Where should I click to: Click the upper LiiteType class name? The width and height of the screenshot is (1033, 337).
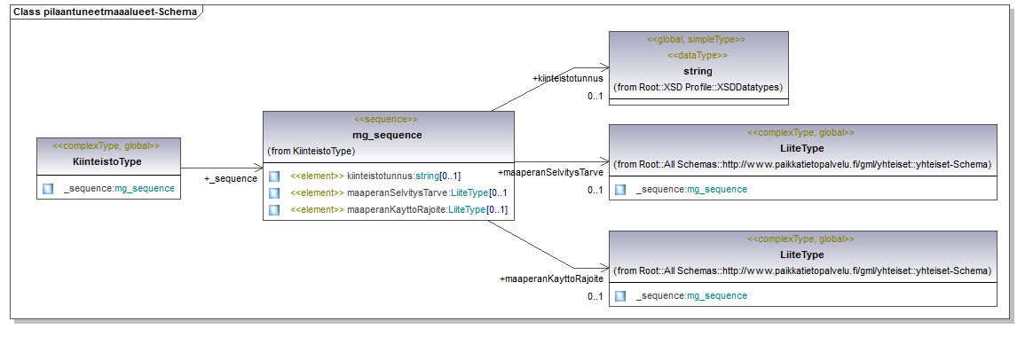(x=801, y=148)
